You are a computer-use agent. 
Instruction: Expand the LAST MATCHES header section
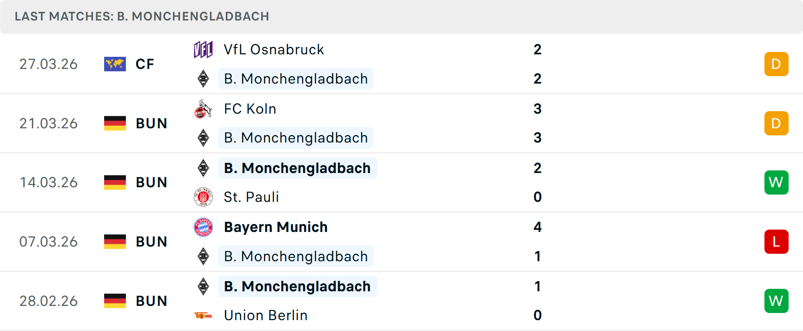pyautogui.click(x=141, y=16)
